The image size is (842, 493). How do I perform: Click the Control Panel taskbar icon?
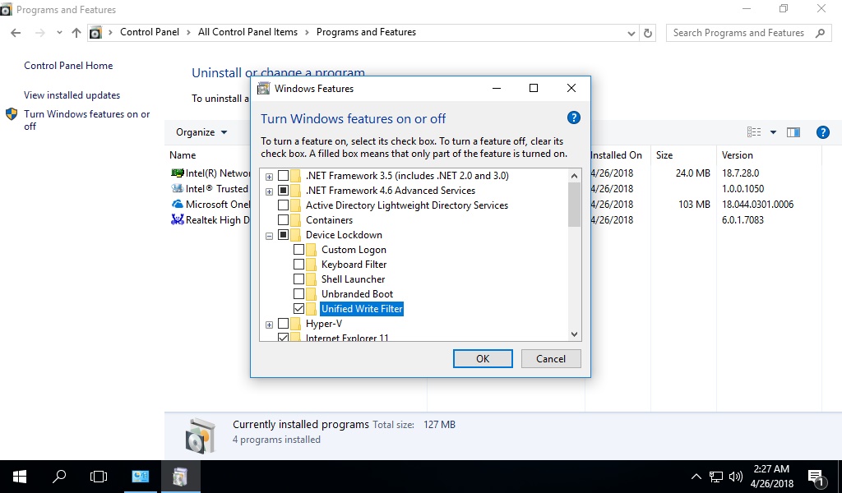click(x=140, y=477)
